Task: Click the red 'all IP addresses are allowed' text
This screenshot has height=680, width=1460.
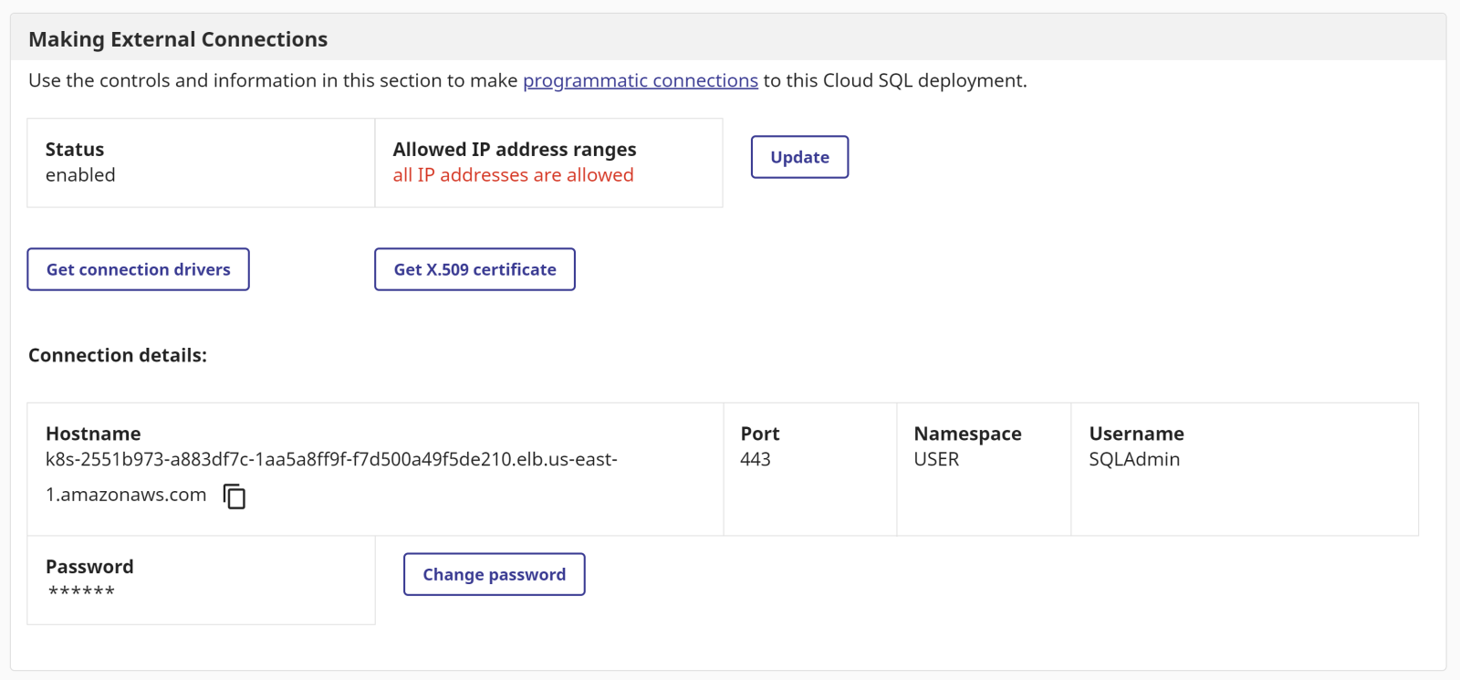Action: (x=513, y=175)
